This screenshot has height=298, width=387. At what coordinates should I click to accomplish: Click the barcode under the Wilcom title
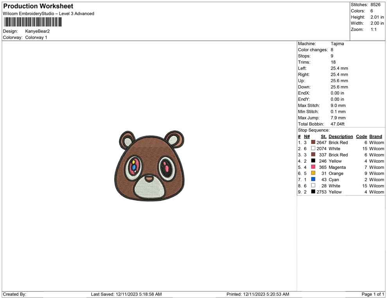(32, 22)
